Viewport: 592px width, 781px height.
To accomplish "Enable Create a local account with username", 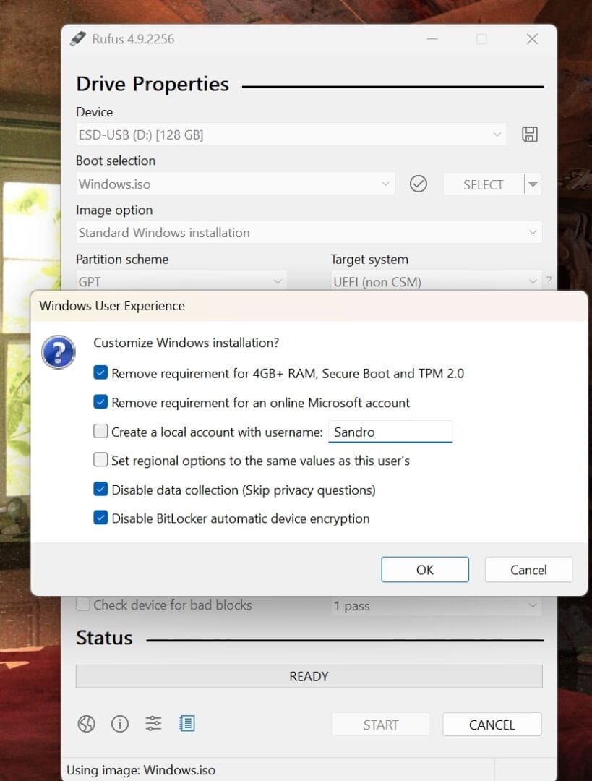I will click(x=100, y=431).
